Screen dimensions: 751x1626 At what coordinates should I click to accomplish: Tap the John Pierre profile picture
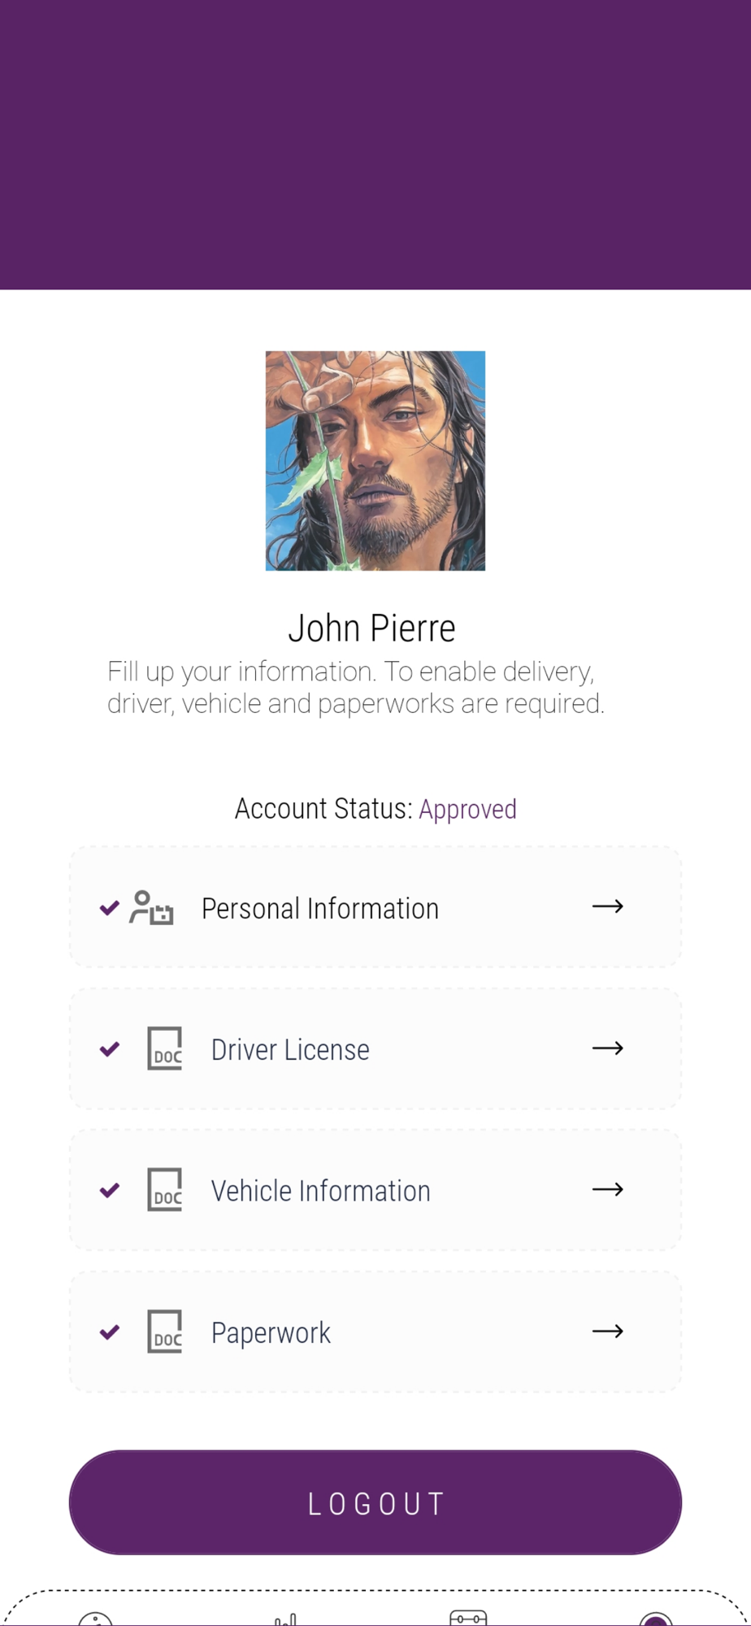point(375,461)
